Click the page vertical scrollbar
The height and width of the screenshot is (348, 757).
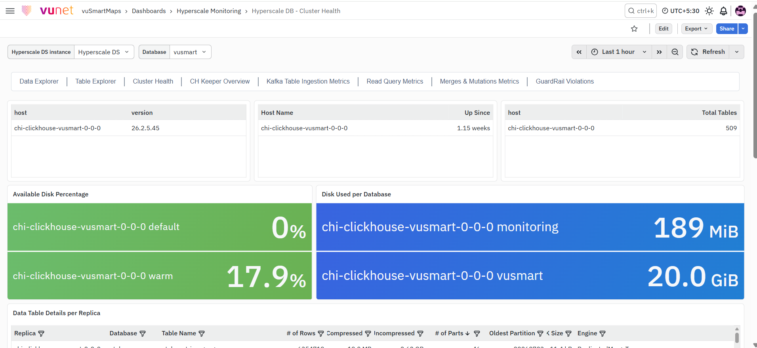click(755, 85)
